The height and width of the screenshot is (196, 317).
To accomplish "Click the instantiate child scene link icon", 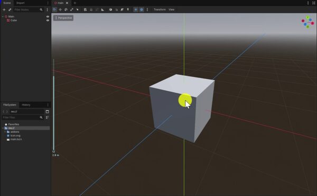I will pos(10,9).
